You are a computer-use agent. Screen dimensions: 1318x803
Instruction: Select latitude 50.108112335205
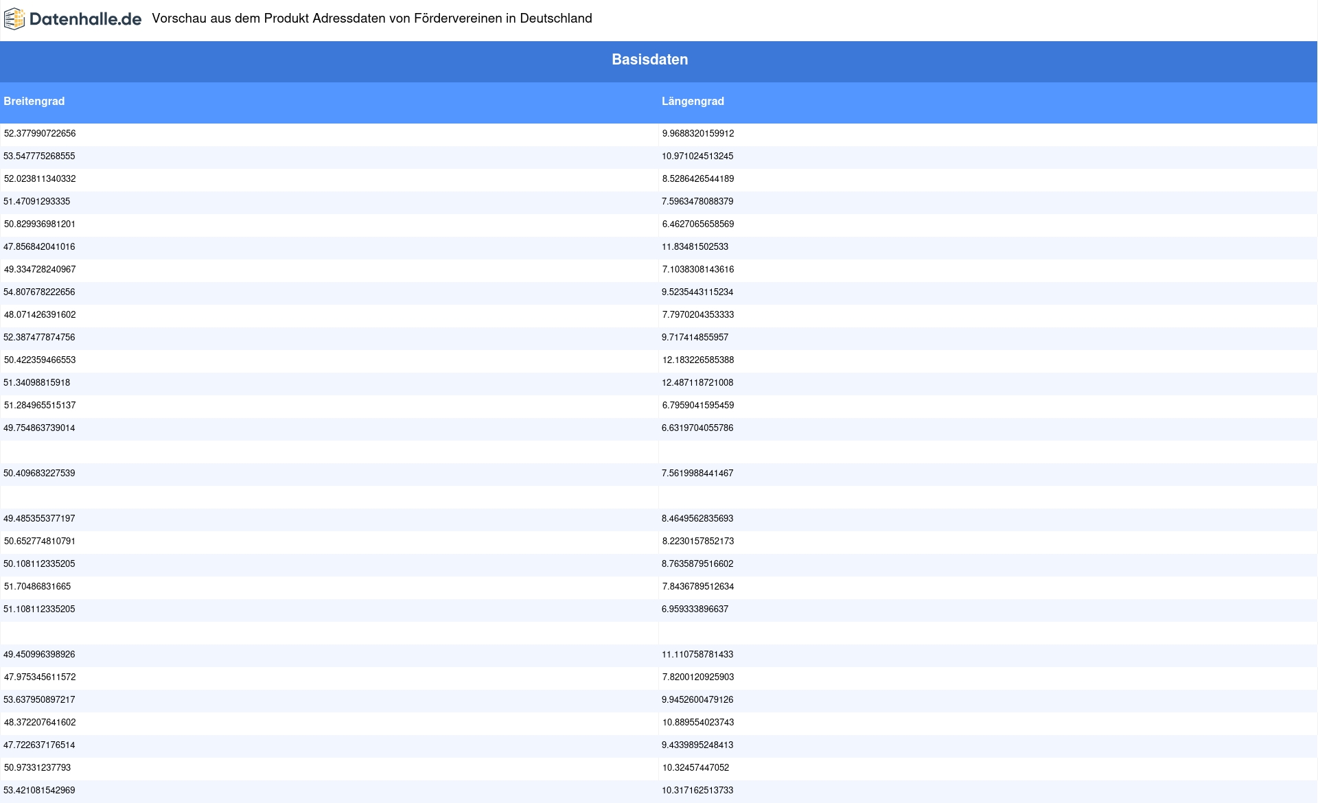click(x=39, y=564)
